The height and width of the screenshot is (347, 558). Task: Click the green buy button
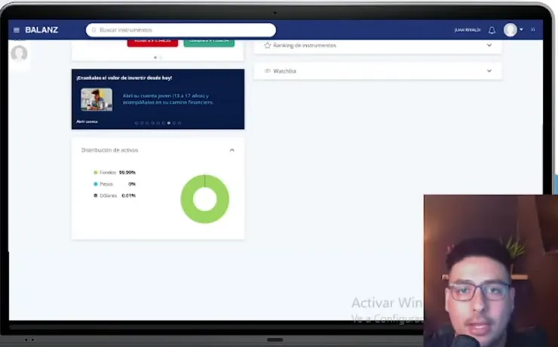(209, 43)
